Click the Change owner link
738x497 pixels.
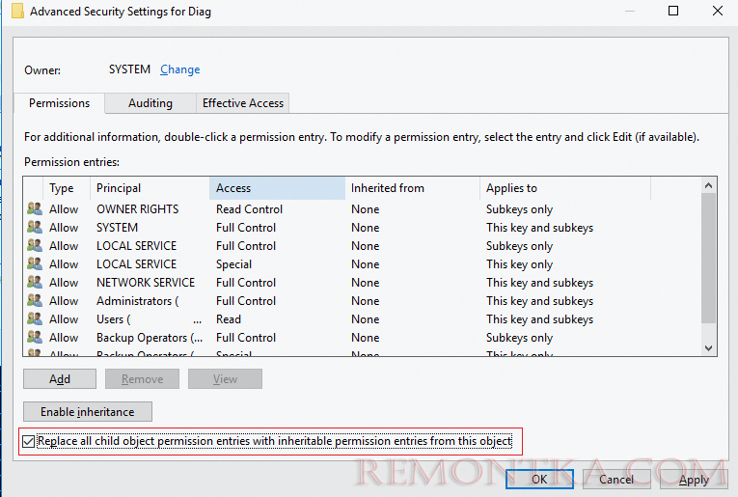(x=179, y=69)
